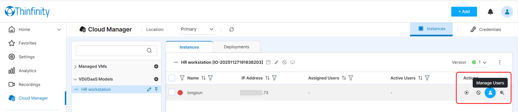Click the search input field
518x112 pixels.
tap(111, 50)
